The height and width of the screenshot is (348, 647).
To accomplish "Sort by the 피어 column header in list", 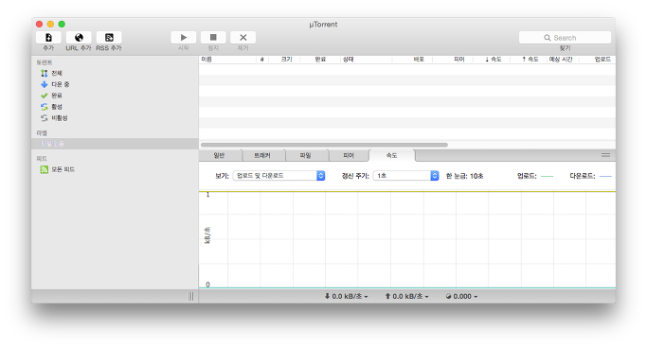I will 452,60.
